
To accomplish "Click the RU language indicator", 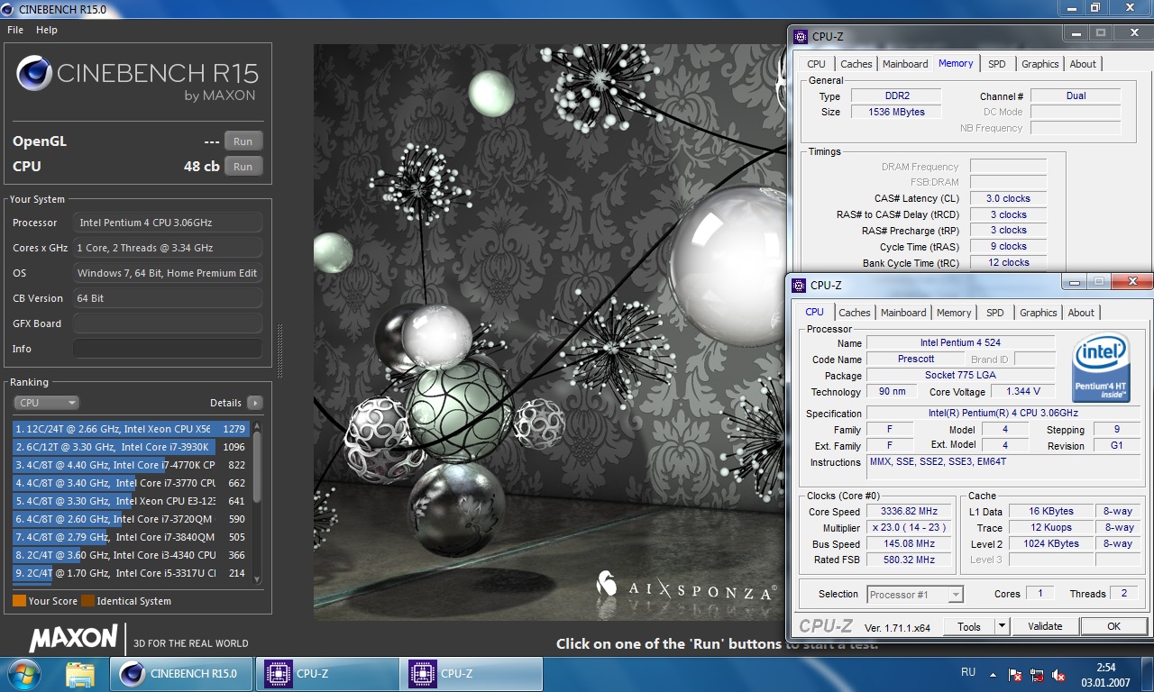I will point(968,673).
